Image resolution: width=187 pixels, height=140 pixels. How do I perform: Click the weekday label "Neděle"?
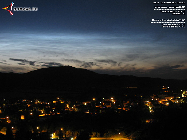(156, 3)
